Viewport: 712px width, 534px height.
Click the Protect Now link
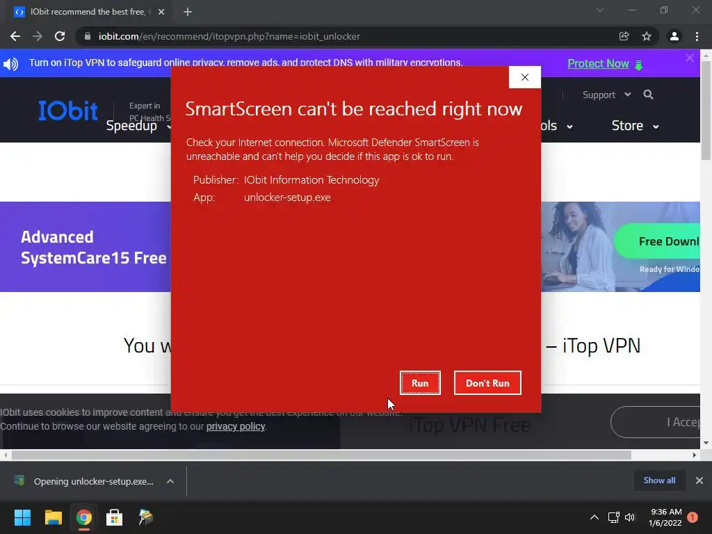(598, 63)
